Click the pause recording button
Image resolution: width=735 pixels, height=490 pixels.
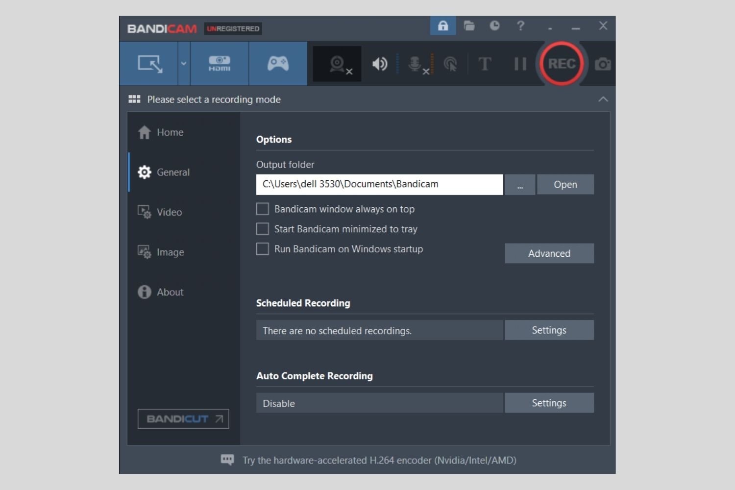tap(520, 64)
